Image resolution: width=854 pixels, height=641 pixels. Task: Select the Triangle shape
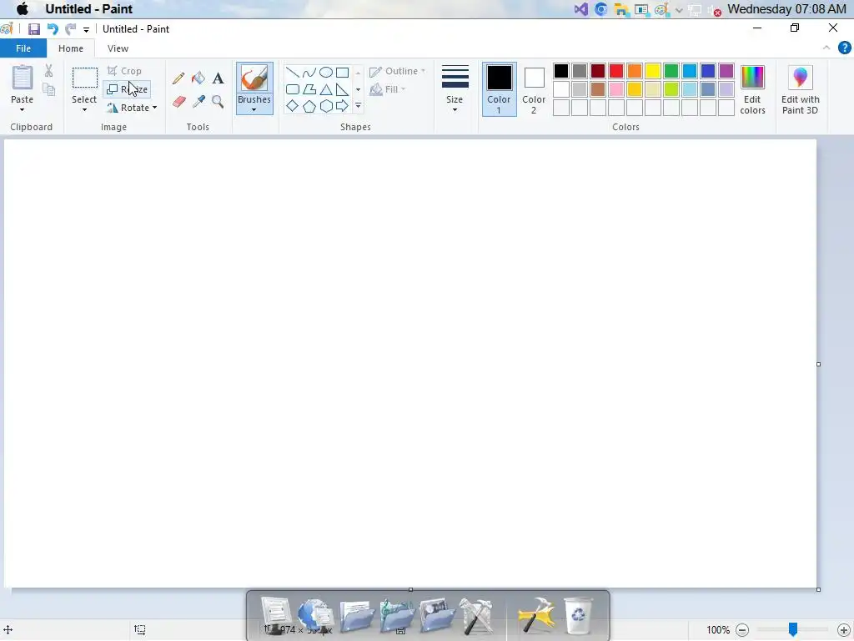pos(326,89)
